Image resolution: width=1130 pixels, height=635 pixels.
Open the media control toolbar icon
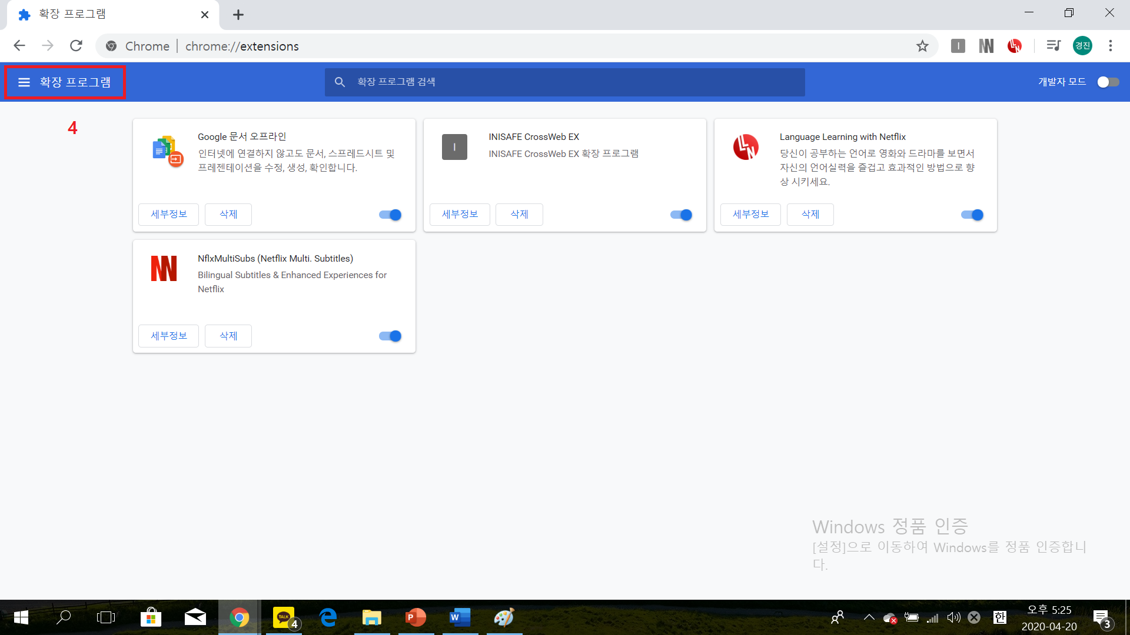[x=1053, y=46]
